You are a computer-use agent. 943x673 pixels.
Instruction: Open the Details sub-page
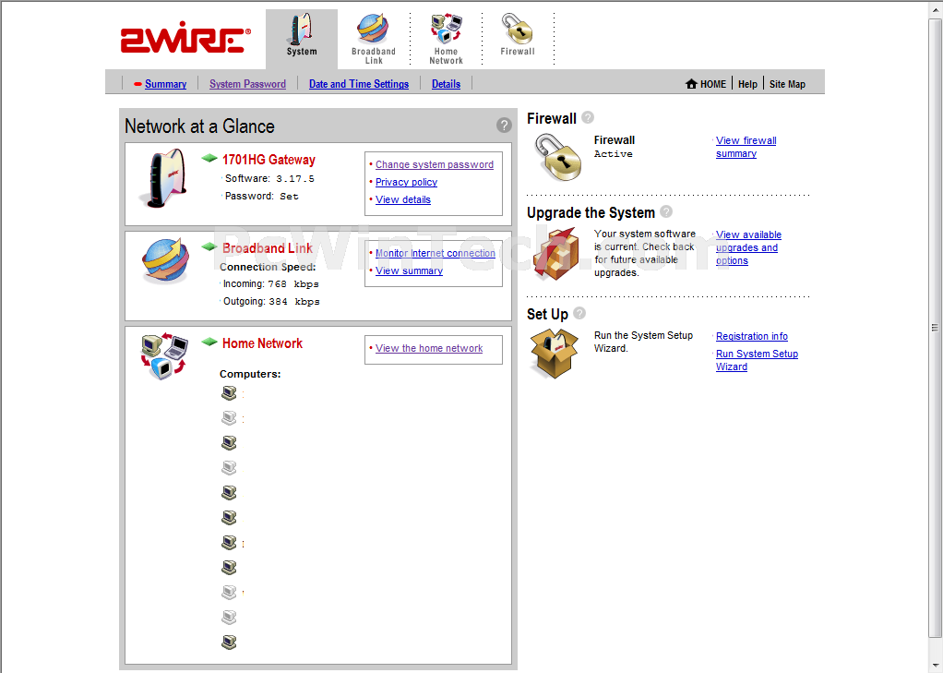(x=446, y=84)
